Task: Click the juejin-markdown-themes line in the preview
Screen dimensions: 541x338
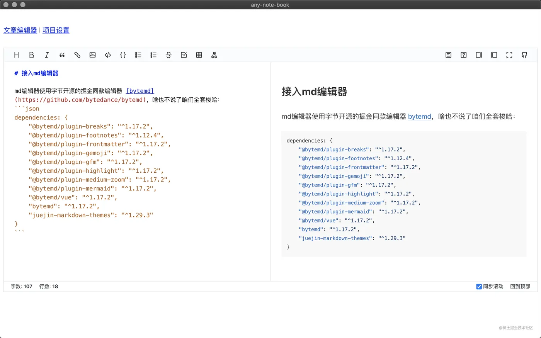Action: click(352, 238)
